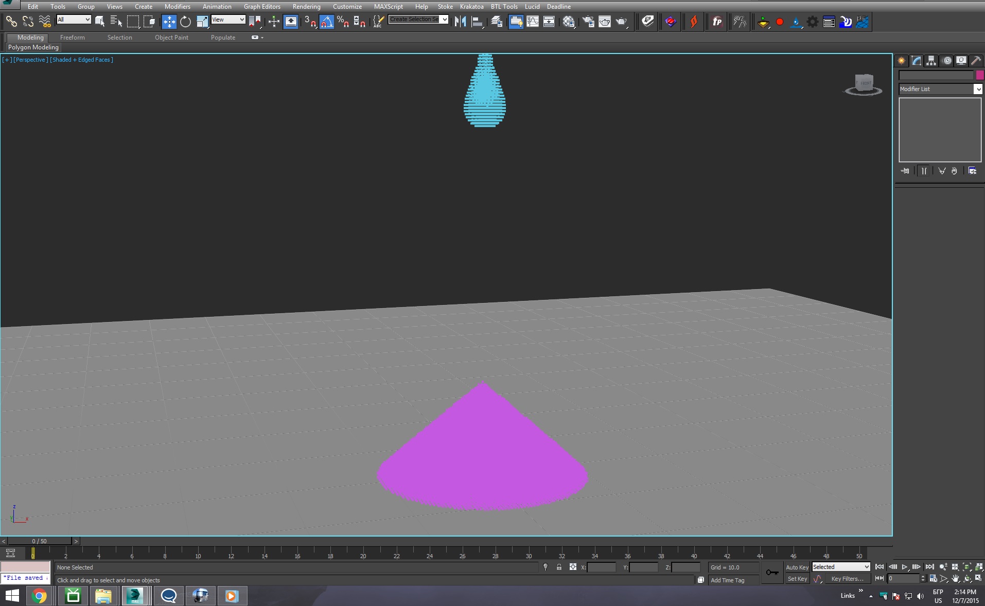Click the FumeFX fp toolbar icon
985x606 pixels.
click(717, 22)
